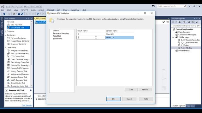Click the Add button
Screen dimensions: 202x113
click(x=131, y=90)
